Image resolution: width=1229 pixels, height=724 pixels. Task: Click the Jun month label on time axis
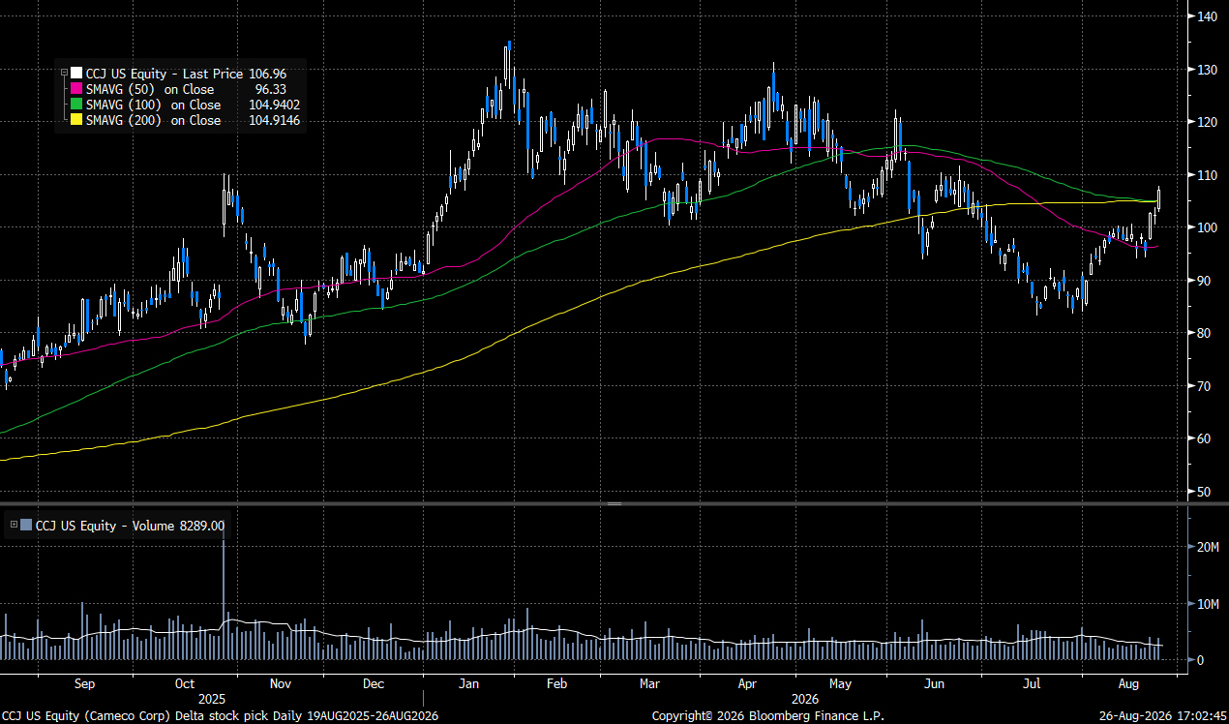934,684
